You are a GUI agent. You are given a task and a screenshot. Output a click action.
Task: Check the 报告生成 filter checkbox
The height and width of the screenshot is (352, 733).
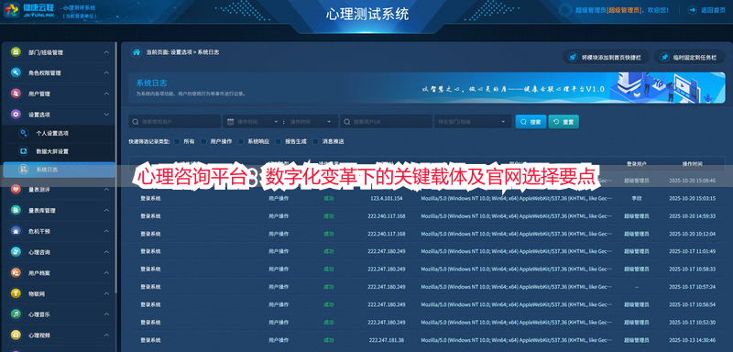point(279,141)
